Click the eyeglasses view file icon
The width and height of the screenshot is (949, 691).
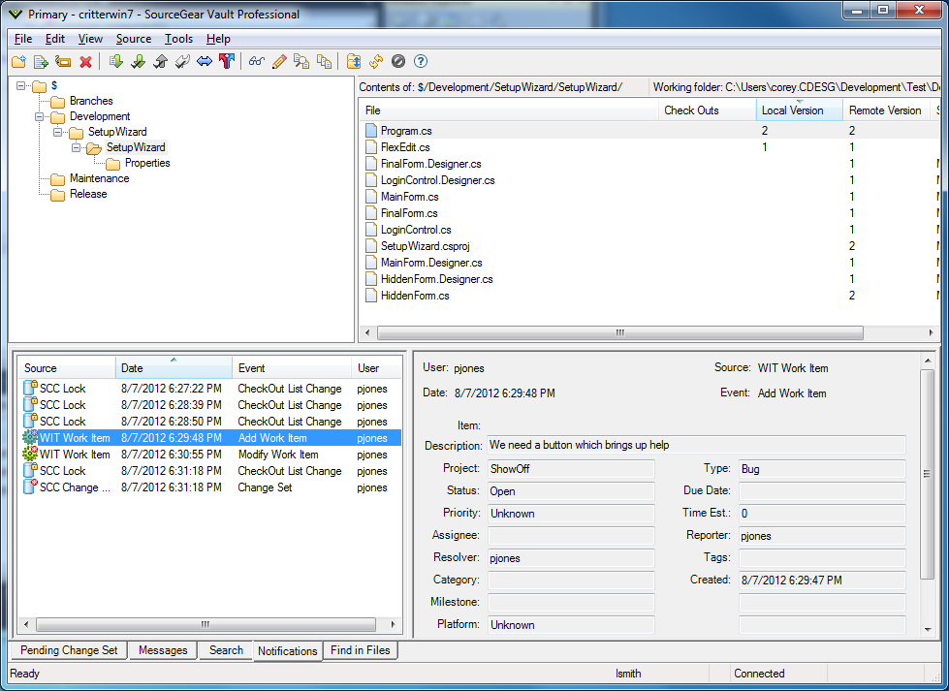point(256,62)
